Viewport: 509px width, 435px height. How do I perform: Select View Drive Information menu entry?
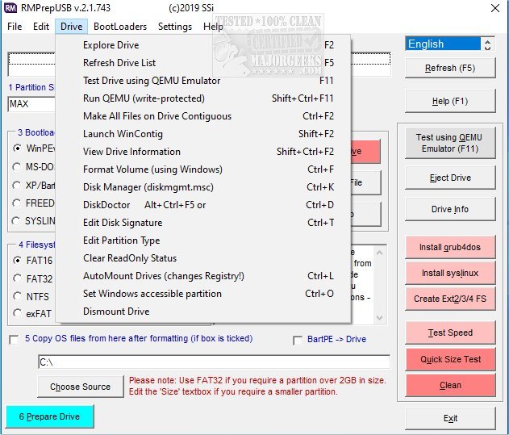(203, 152)
